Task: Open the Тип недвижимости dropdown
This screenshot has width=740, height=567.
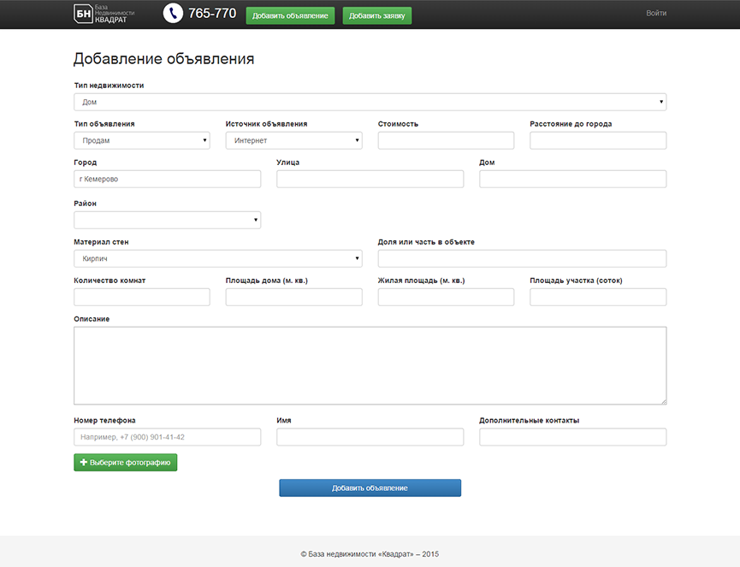Action: (370, 102)
